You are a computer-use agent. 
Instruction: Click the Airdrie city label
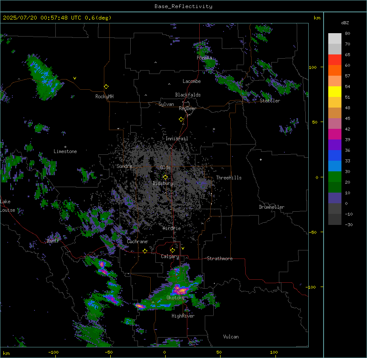[x=172, y=228]
